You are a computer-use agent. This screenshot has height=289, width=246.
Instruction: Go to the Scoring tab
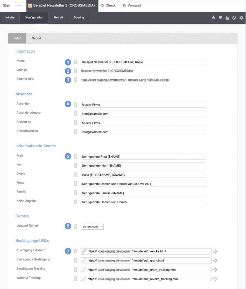[x=79, y=18]
